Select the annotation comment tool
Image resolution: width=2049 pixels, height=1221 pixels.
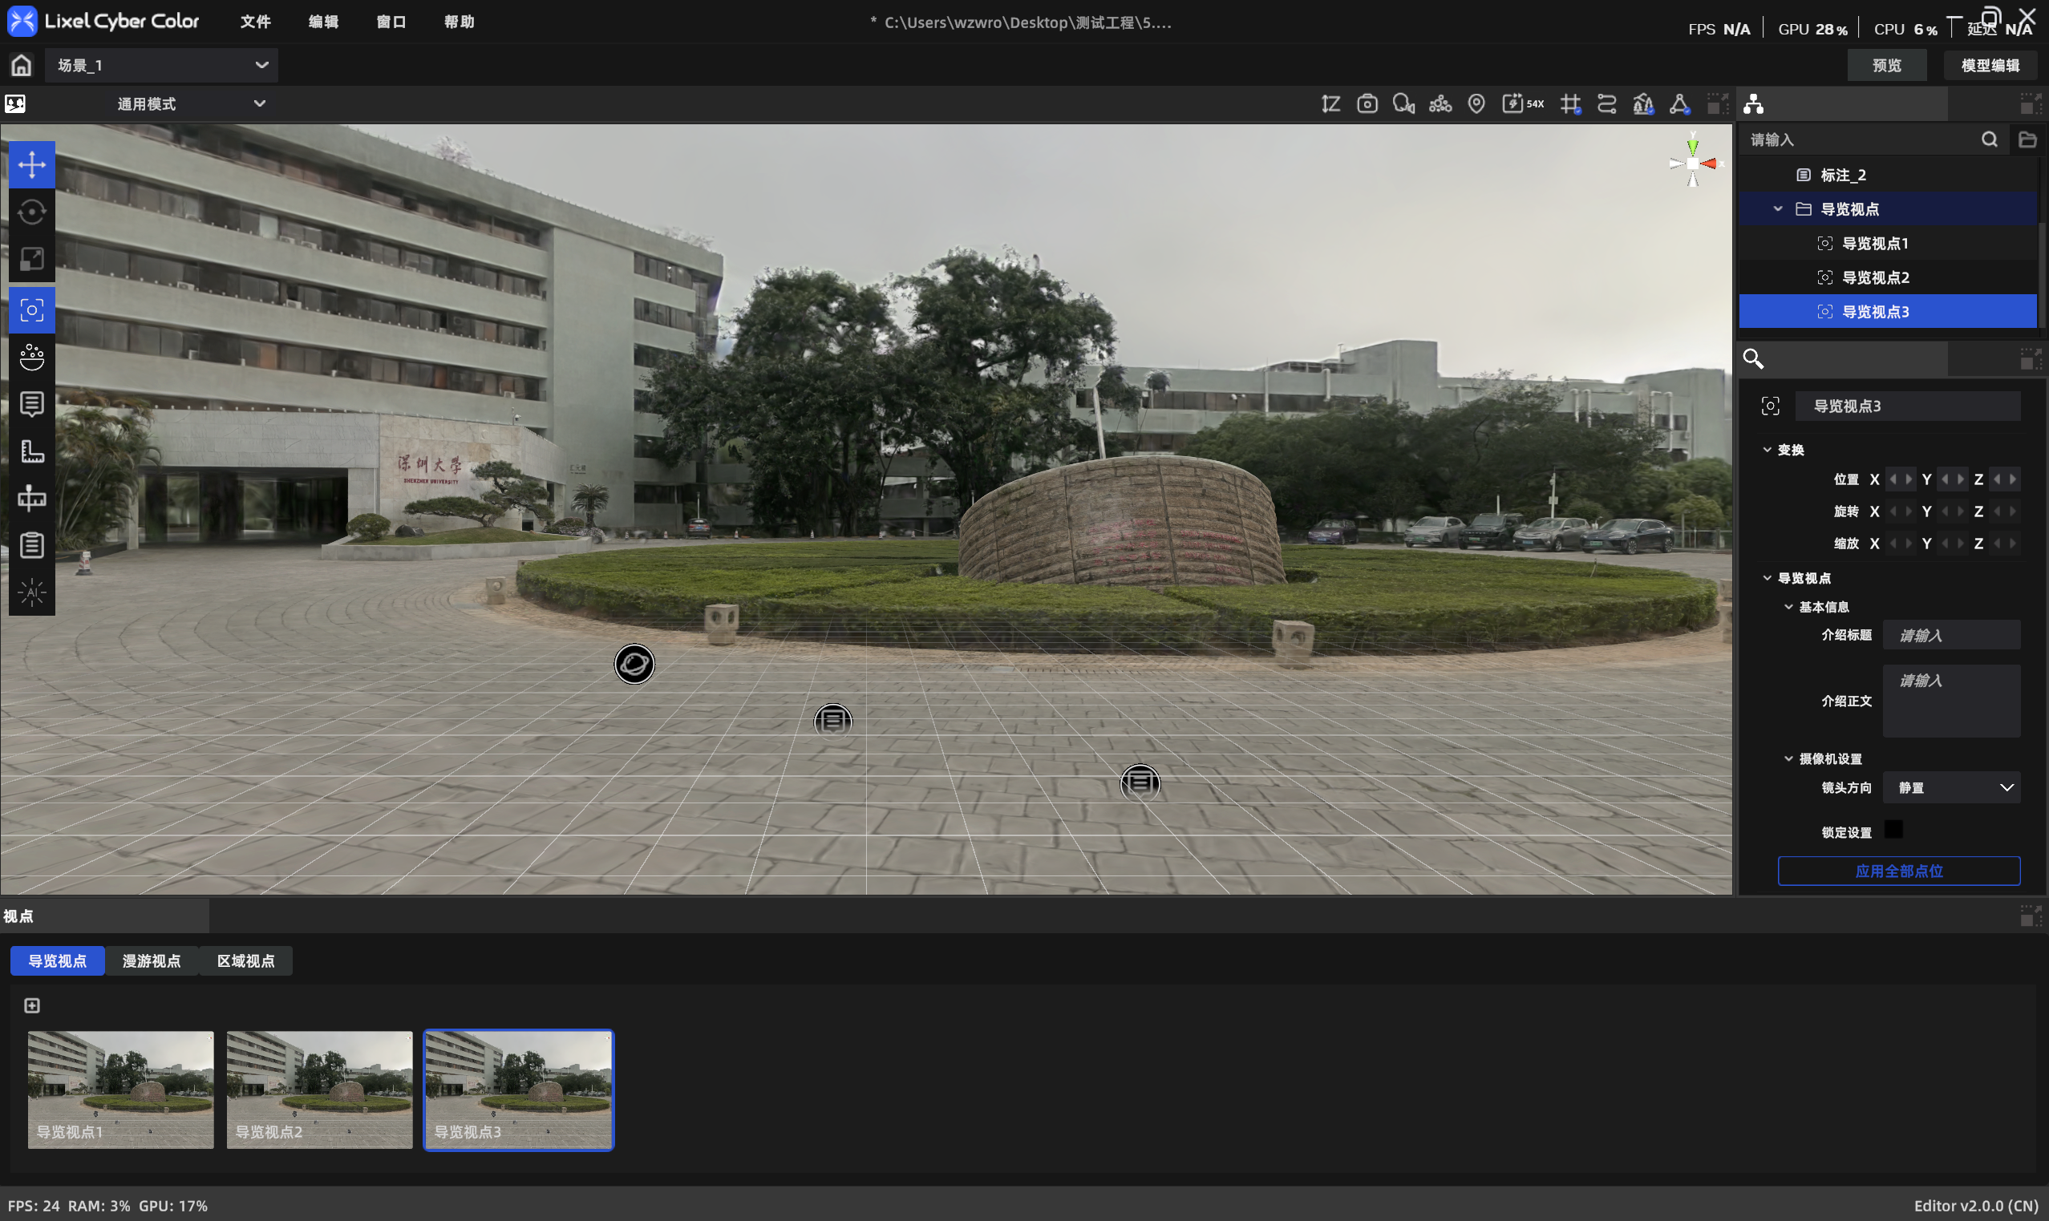tap(31, 404)
